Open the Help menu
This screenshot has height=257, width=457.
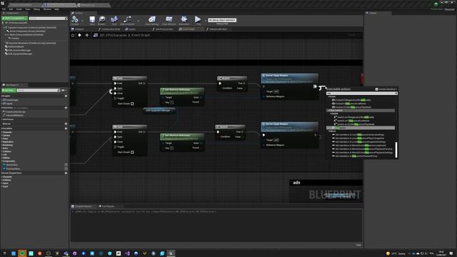point(56,9)
